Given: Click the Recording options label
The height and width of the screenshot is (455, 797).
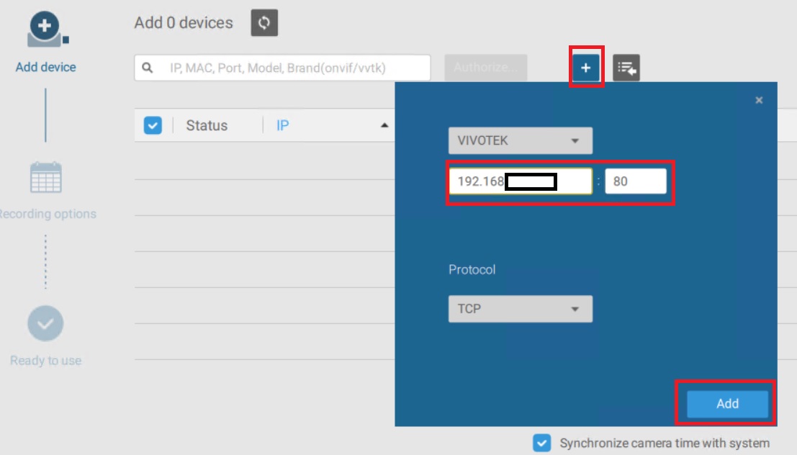Looking at the screenshot, I should [47, 214].
